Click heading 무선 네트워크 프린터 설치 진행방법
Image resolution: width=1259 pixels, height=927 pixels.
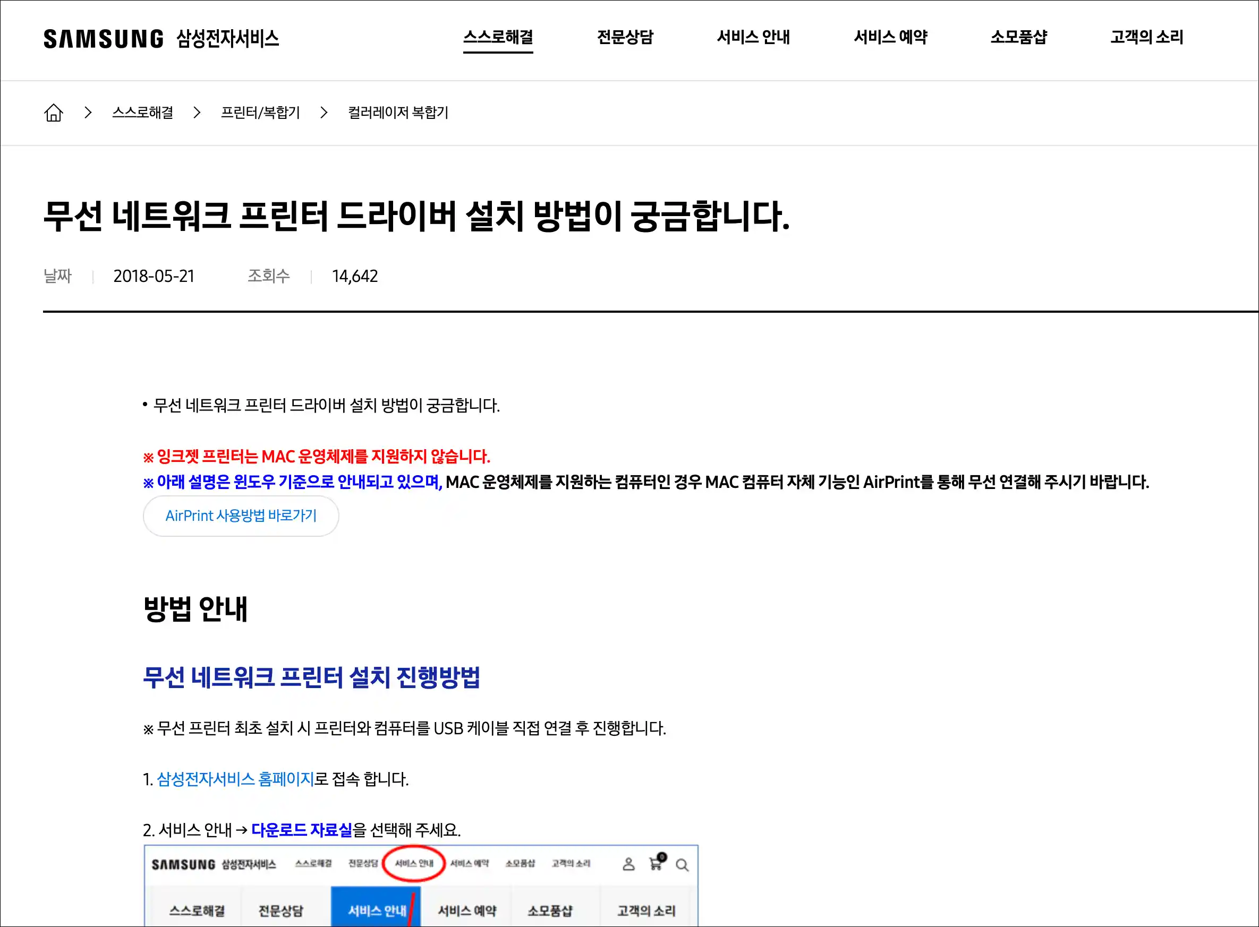pyautogui.click(x=311, y=677)
